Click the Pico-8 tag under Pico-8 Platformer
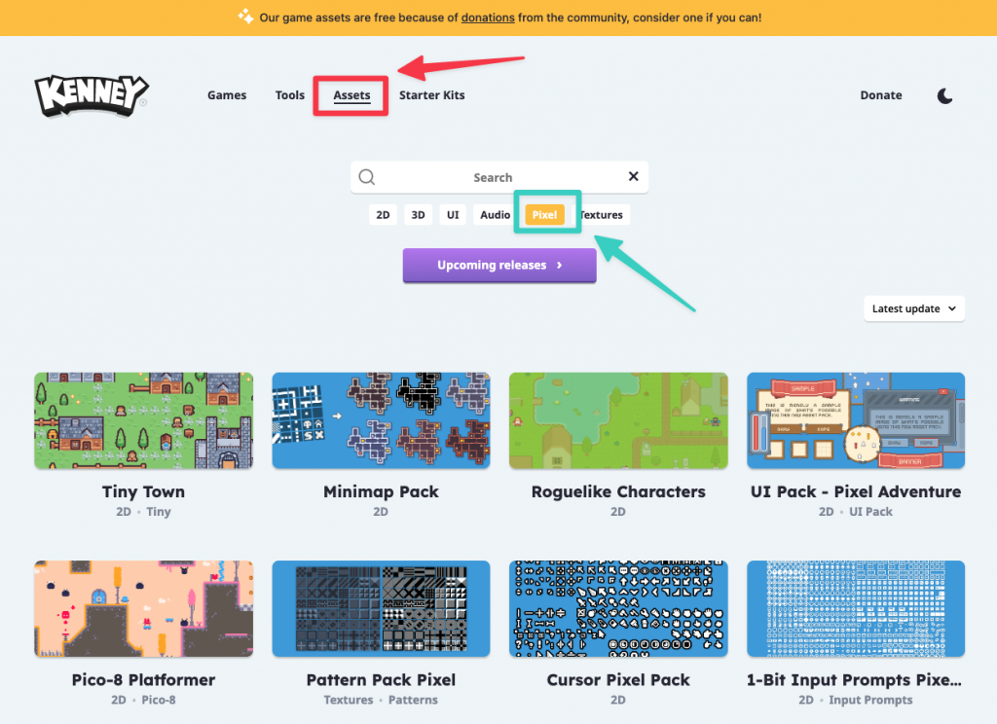The width and height of the screenshot is (997, 724). pos(159,700)
